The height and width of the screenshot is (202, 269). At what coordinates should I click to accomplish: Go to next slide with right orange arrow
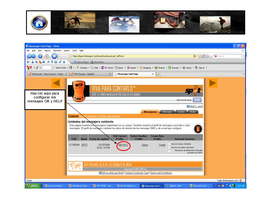coord(213,83)
